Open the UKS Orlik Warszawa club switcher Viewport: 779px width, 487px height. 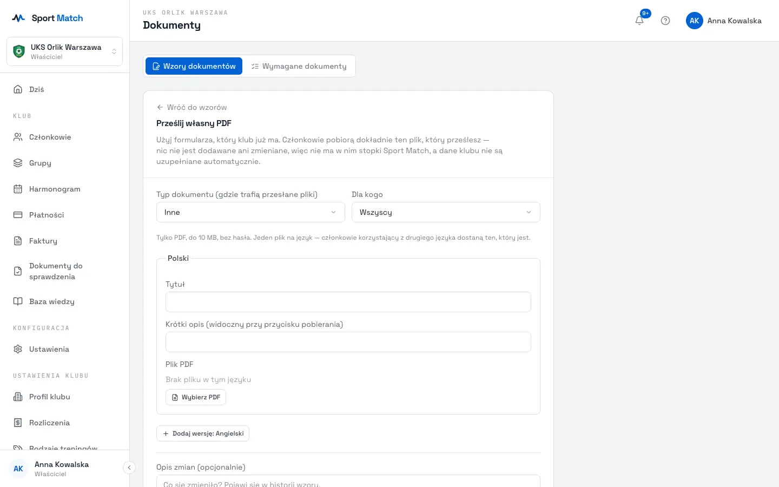coord(64,51)
